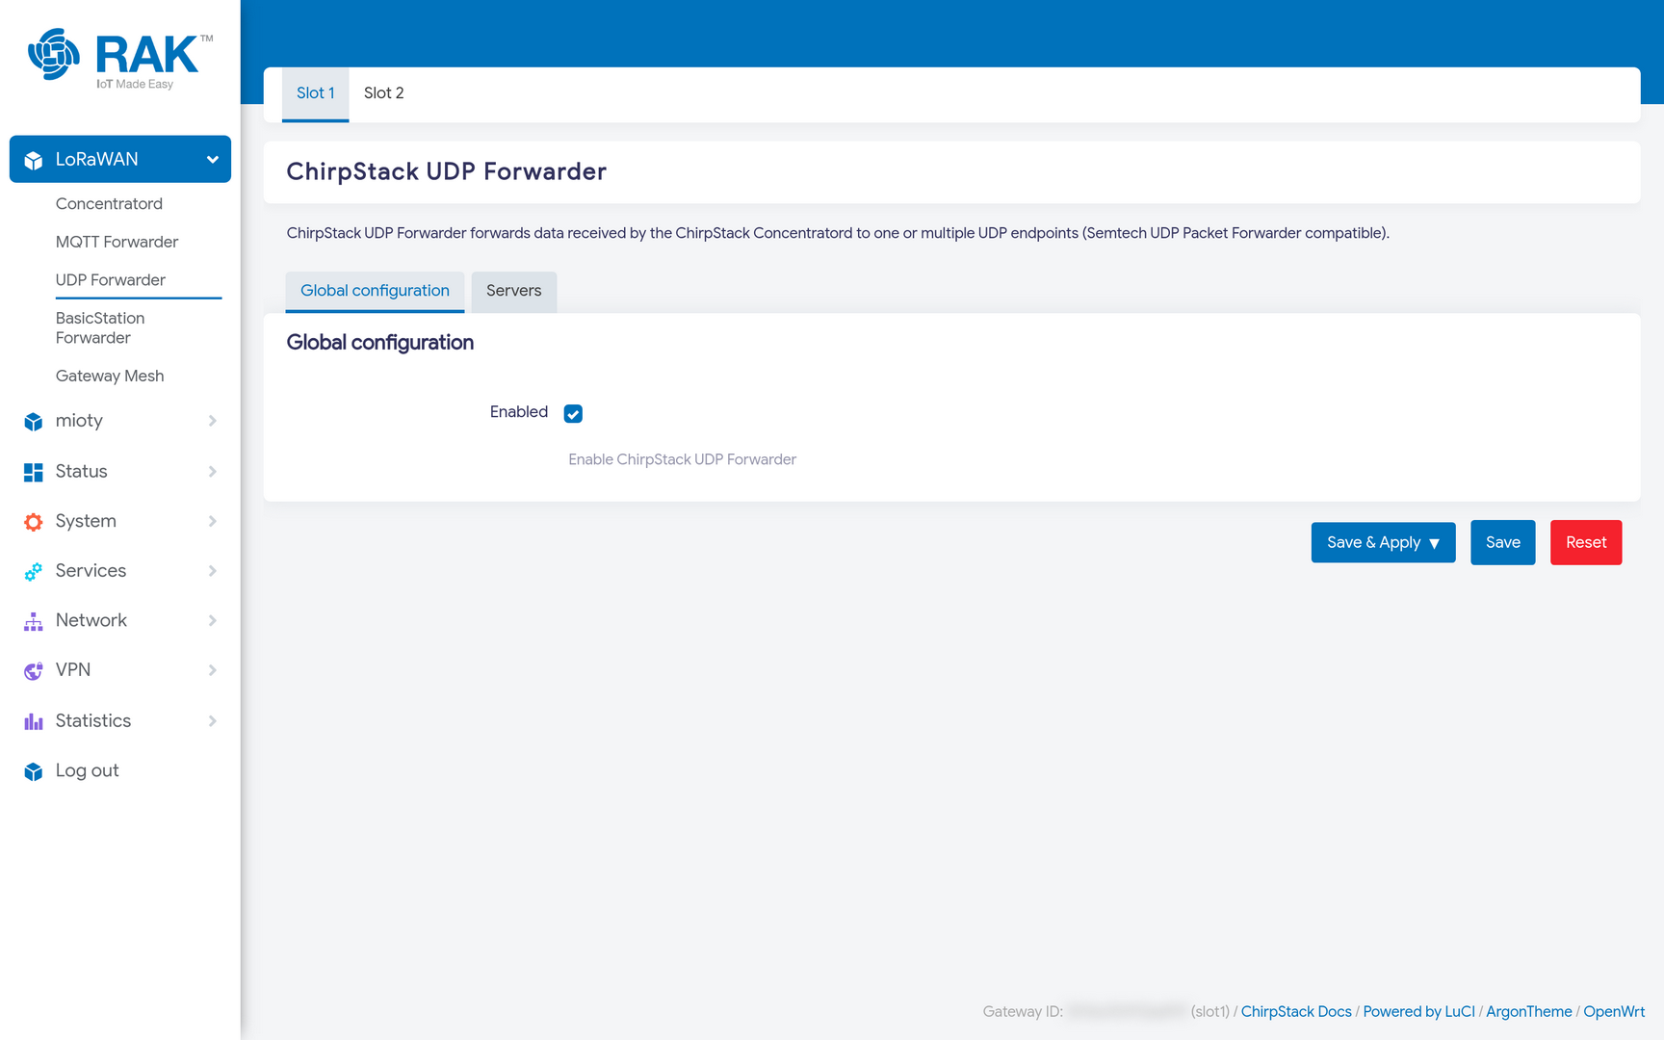The height and width of the screenshot is (1040, 1664).
Task: Expand the System menu chevron
Action: (212, 521)
